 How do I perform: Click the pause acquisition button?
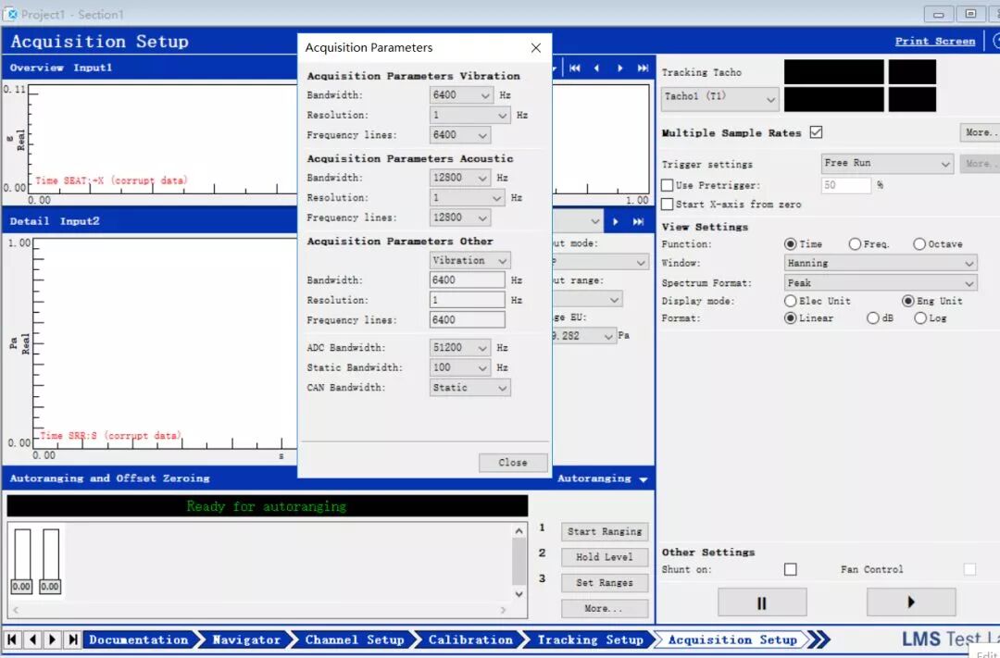pyautogui.click(x=762, y=602)
